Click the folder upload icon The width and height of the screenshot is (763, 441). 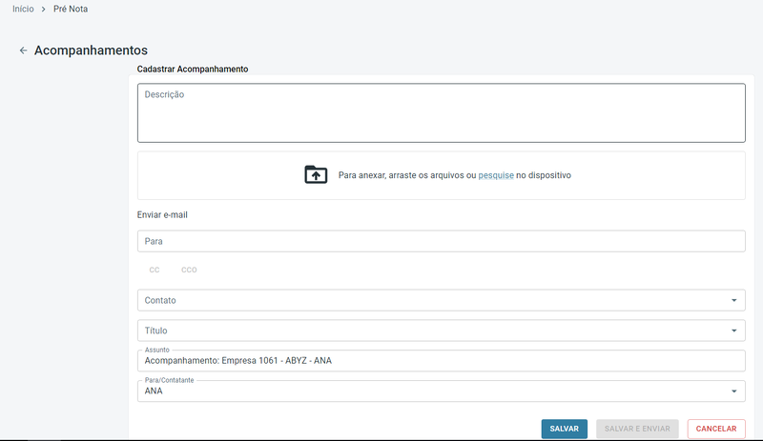[x=316, y=174]
